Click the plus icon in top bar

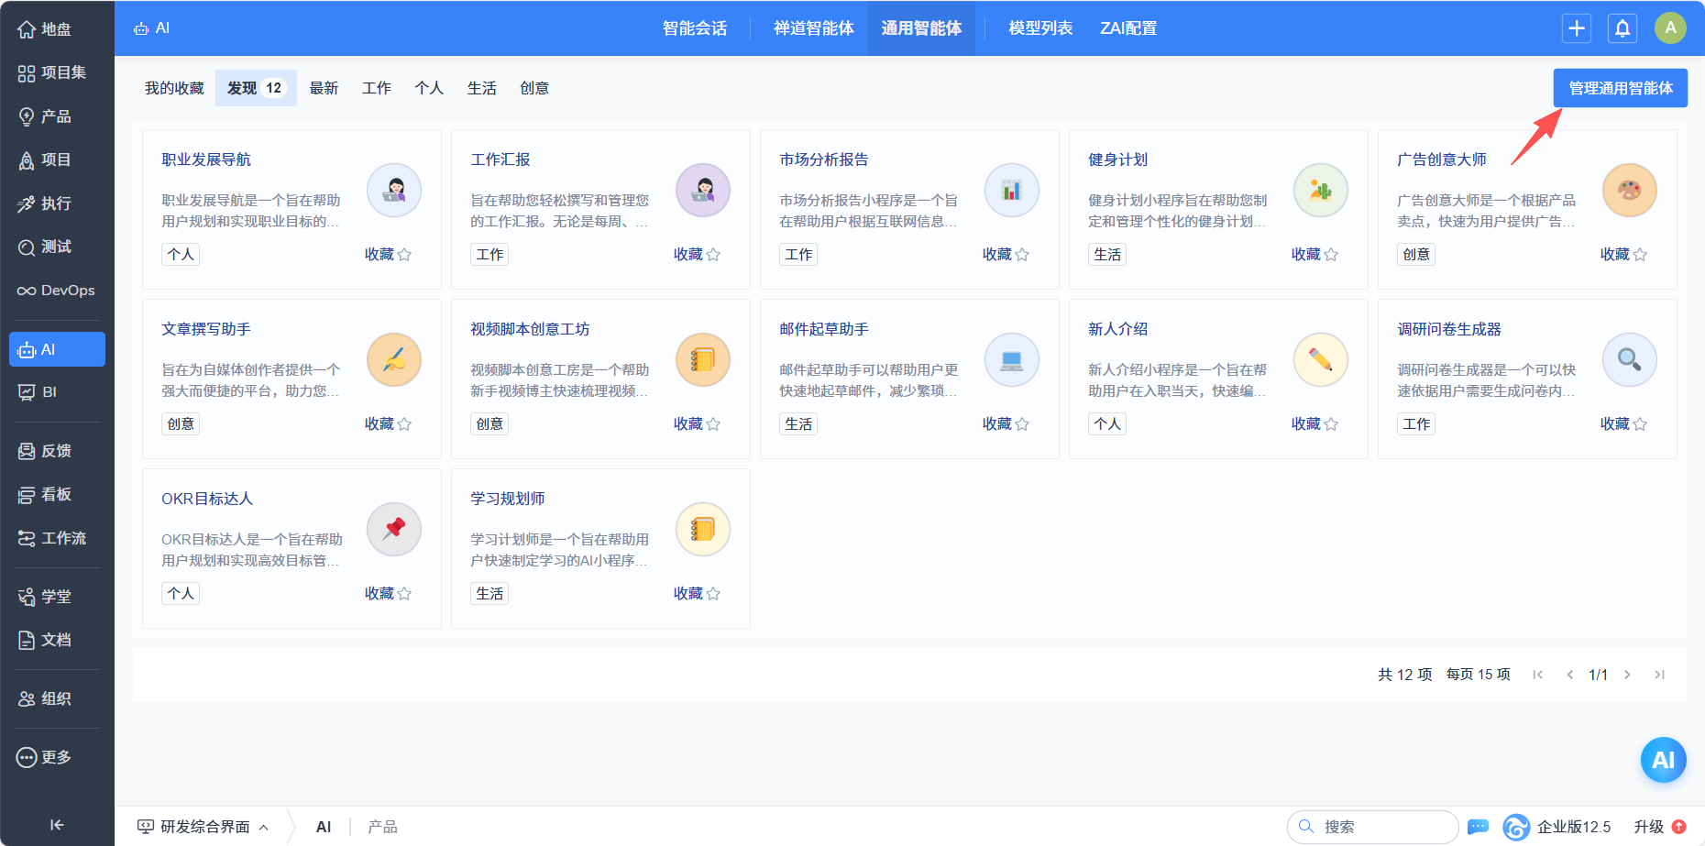pos(1576,28)
